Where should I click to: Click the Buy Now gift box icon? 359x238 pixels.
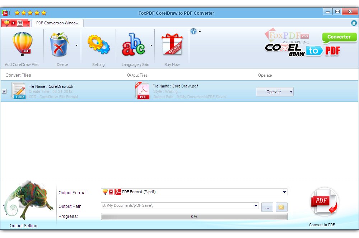(x=172, y=44)
